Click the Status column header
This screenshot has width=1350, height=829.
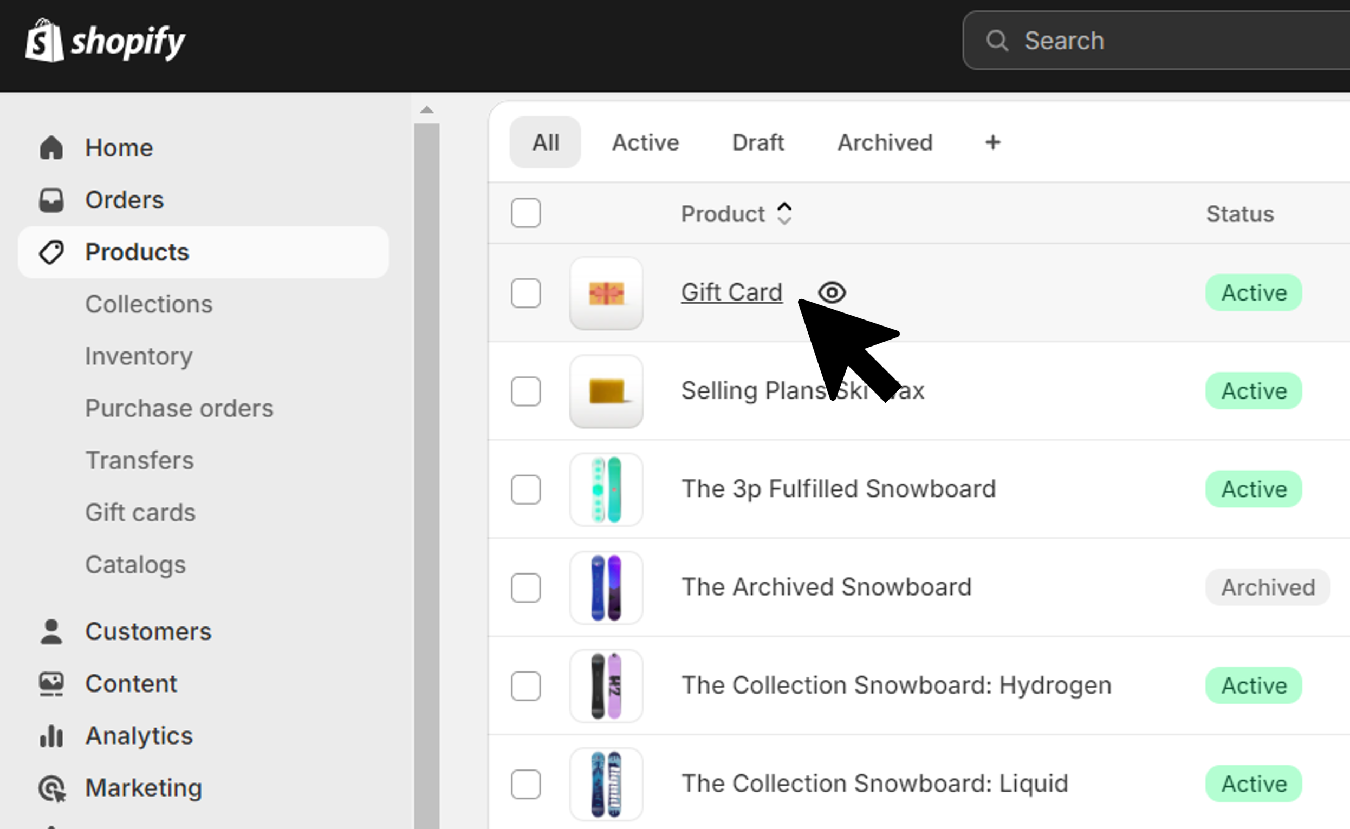[1239, 214]
